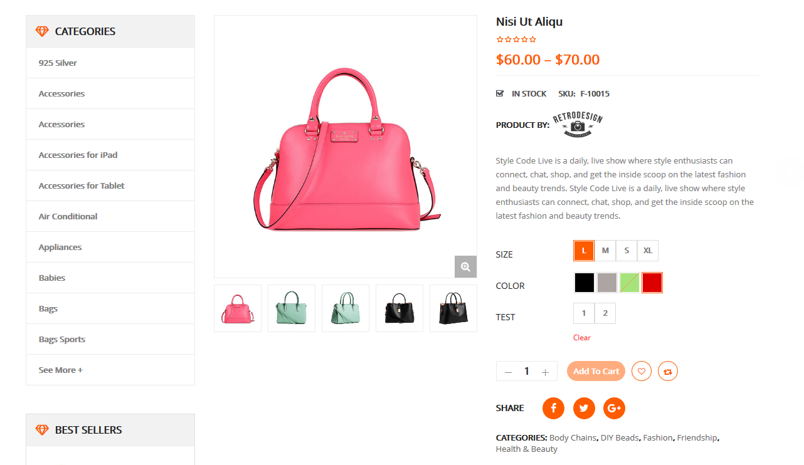Select TEST option 2
Image resolution: width=804 pixels, height=465 pixels.
point(605,313)
